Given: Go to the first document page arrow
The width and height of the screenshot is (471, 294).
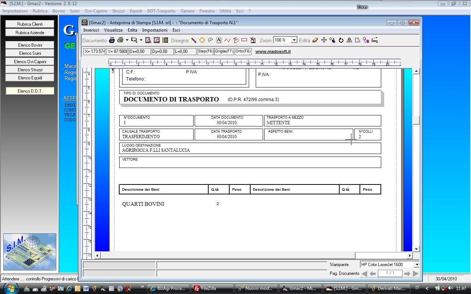Looking at the screenshot, I should [x=364, y=273].
